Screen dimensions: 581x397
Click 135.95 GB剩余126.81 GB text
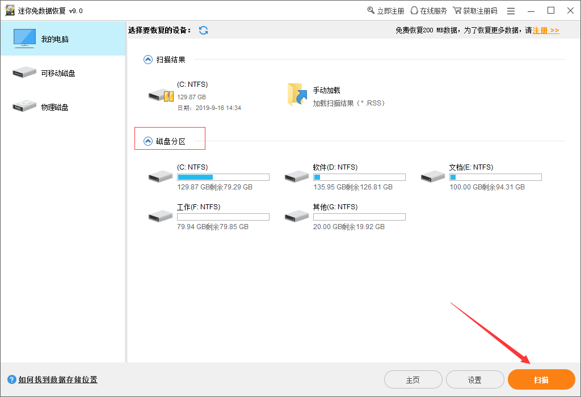tap(353, 187)
